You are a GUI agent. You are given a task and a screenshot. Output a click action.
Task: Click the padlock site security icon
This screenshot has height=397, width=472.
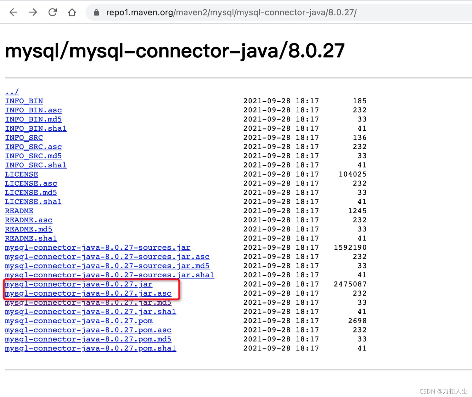(97, 13)
